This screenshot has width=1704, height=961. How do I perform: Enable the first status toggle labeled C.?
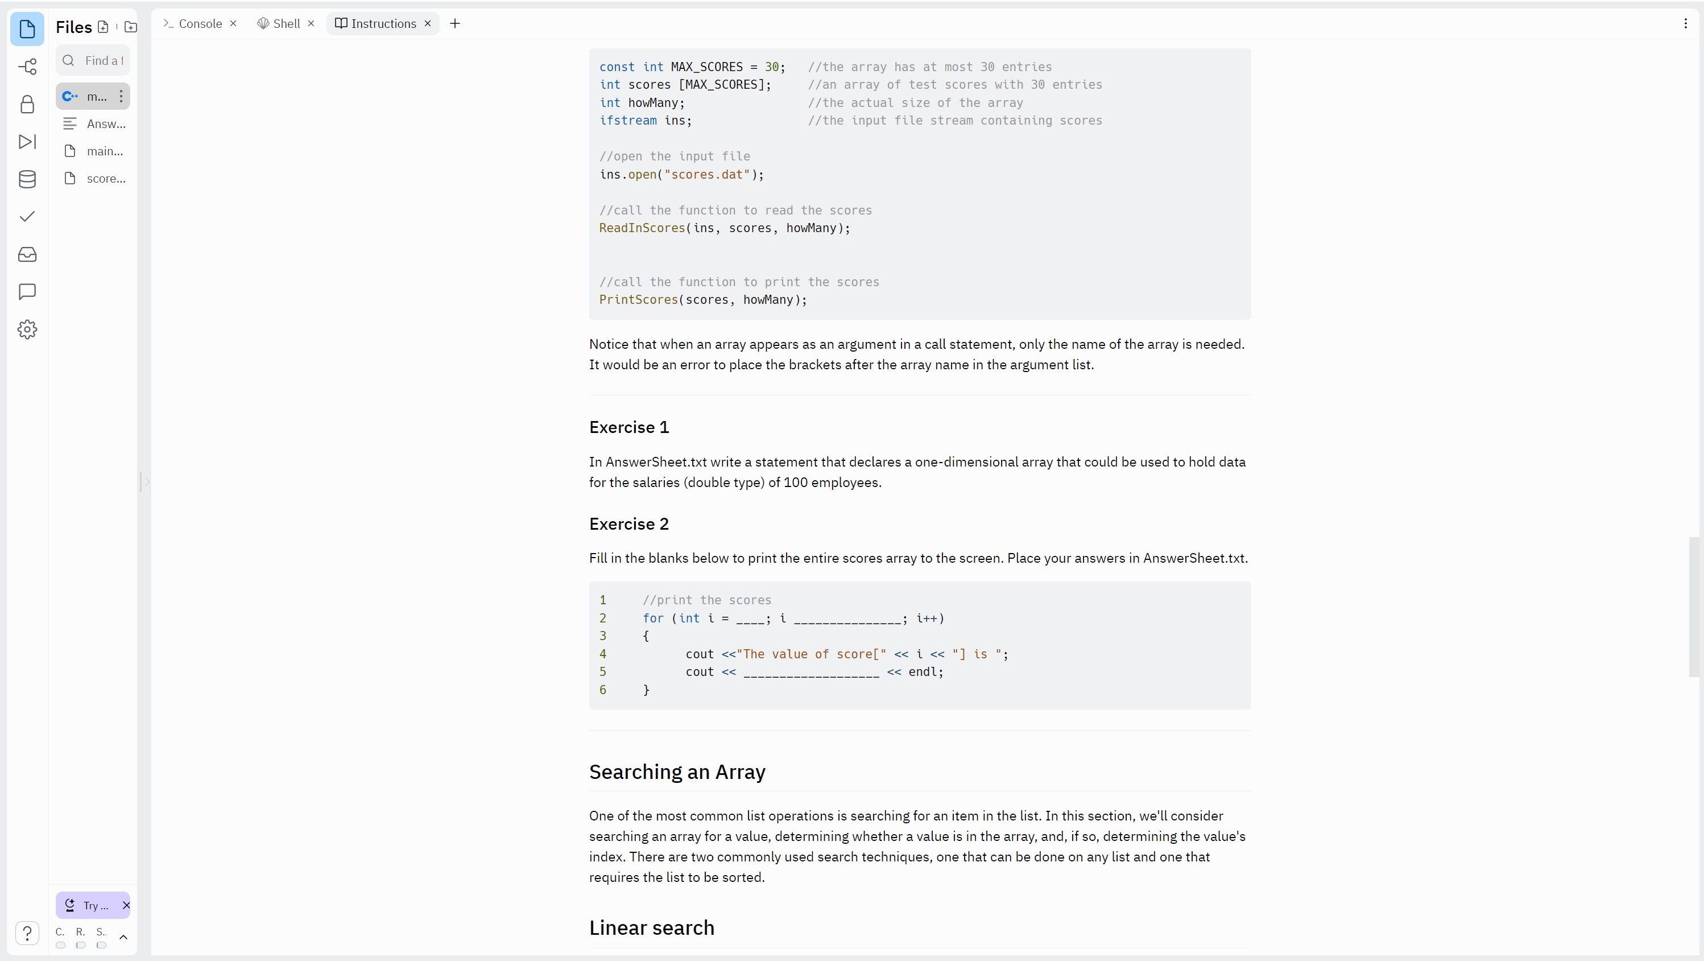click(61, 945)
